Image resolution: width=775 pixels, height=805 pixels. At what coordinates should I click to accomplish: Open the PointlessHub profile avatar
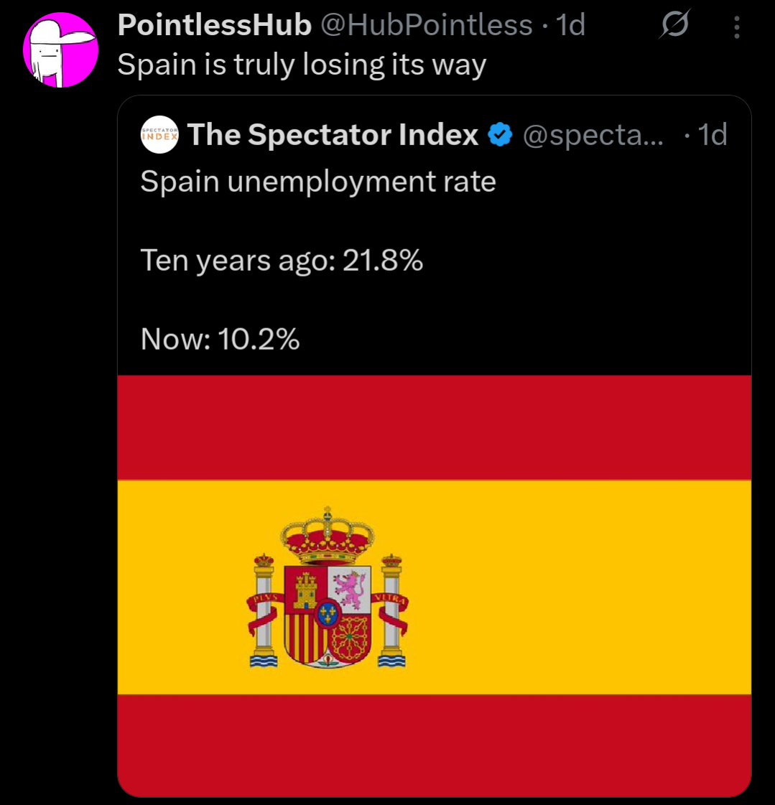tap(60, 50)
